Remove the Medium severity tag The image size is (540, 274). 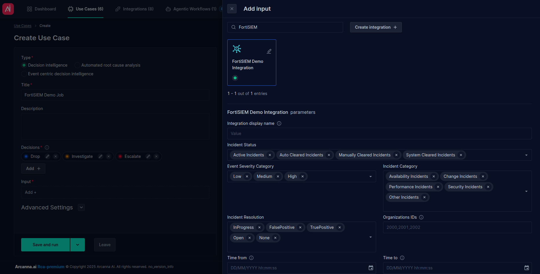click(278, 176)
